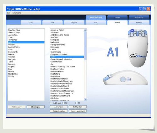Select the Basic / Macro category
This screenshot has height=133, width=157.
click(14, 47)
